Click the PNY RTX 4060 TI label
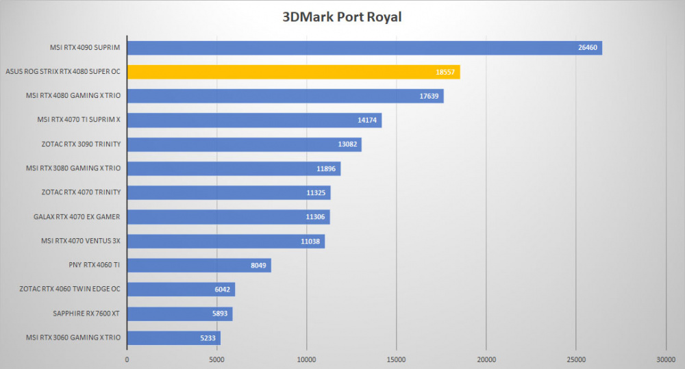 [95, 265]
